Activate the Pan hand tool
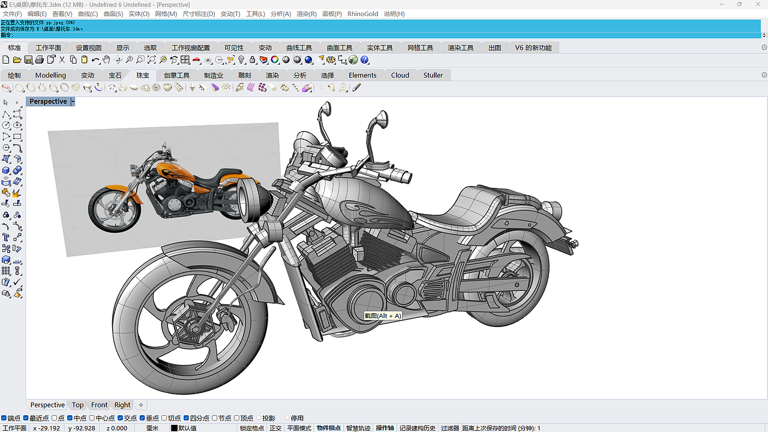 pyautogui.click(x=107, y=60)
